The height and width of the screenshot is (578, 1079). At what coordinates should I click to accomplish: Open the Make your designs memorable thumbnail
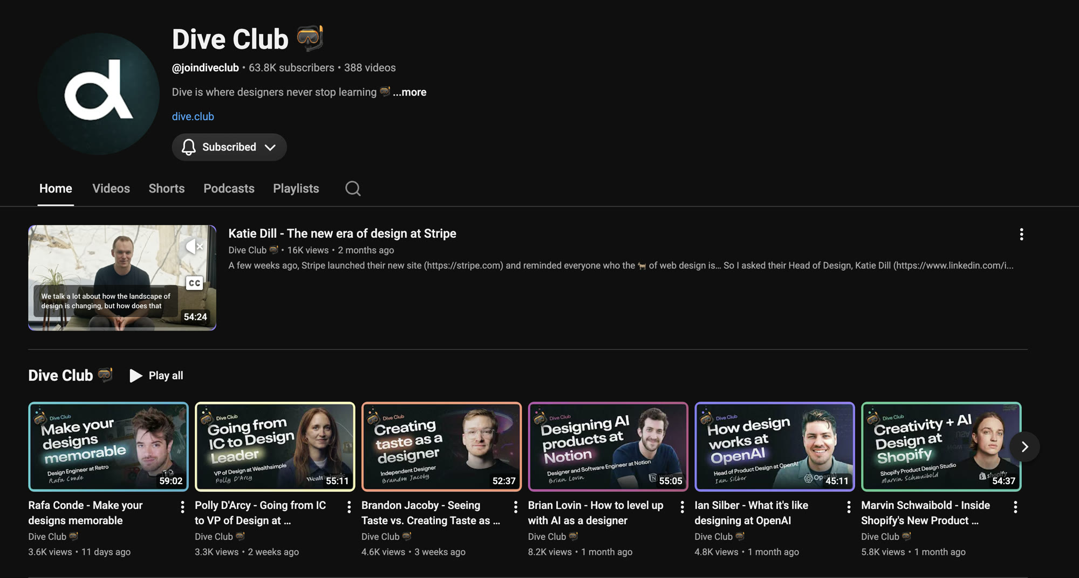[x=108, y=446]
